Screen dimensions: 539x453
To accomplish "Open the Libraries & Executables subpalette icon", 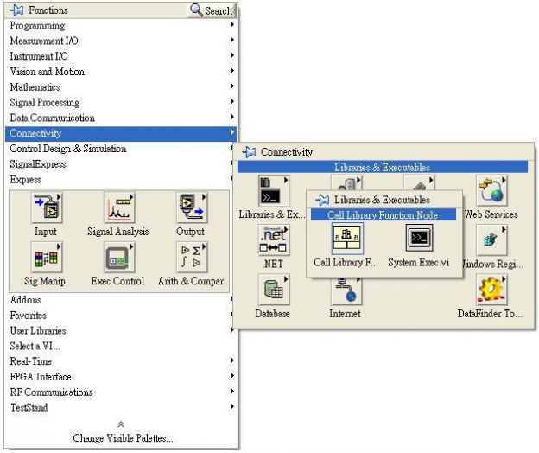I will [274, 190].
